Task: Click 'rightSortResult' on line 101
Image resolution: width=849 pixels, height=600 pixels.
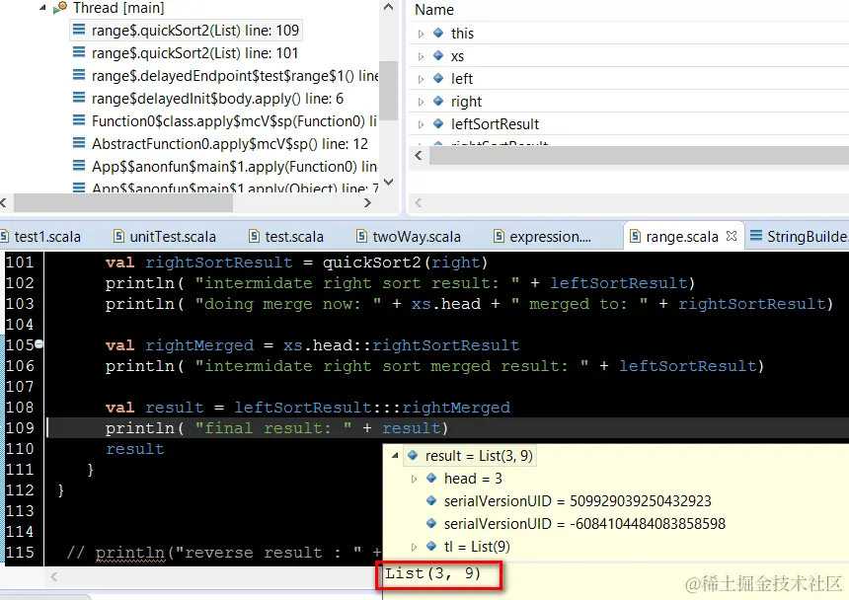Action: [x=219, y=262]
